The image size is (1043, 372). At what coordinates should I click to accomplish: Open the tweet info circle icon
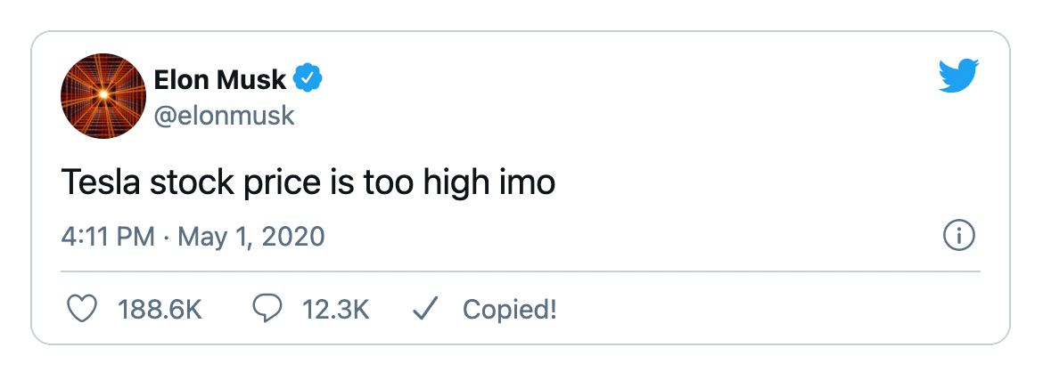(958, 237)
